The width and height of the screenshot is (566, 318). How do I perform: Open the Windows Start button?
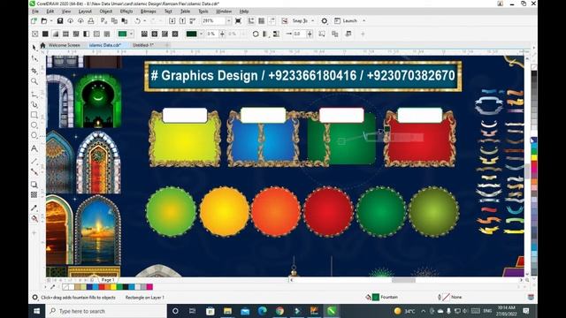37,311
